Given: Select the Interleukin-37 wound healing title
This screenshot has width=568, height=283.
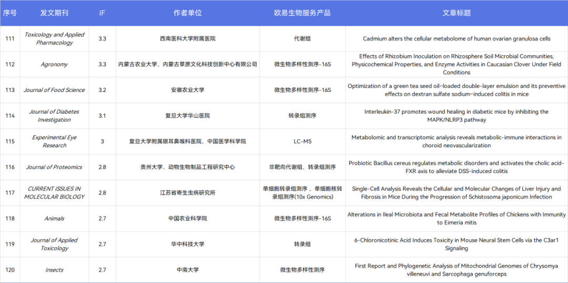Looking at the screenshot, I should click(457, 116).
